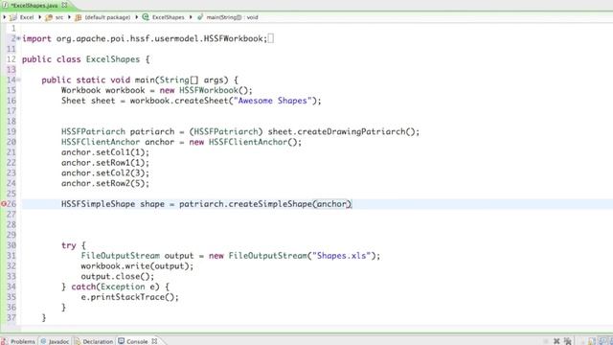Click the Excel project icon in breadcrumb
The width and height of the screenshot is (613, 345).
point(13,17)
